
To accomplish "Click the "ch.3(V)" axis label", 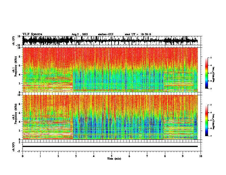I will coord(13,147).
